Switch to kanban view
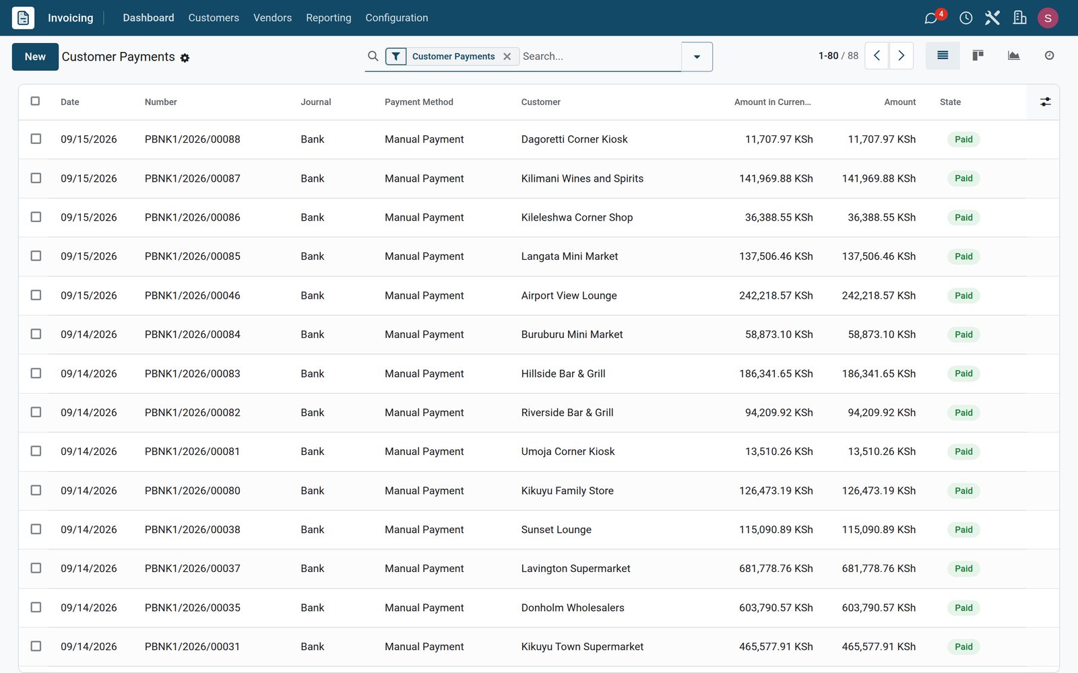This screenshot has width=1078, height=673. point(978,56)
